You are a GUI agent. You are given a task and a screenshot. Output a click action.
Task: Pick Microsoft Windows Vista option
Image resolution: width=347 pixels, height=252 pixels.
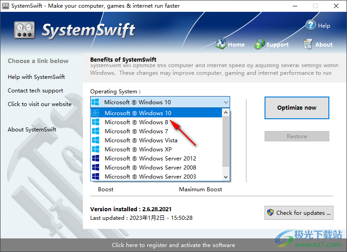tap(156, 141)
